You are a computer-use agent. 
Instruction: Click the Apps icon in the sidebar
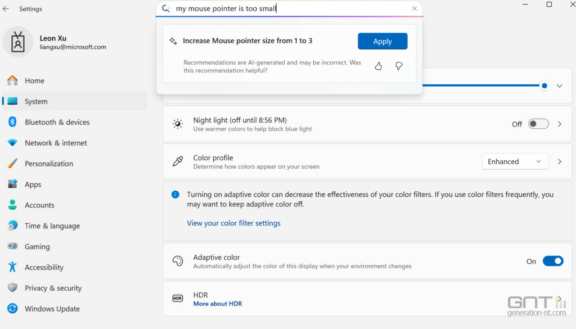click(x=12, y=184)
